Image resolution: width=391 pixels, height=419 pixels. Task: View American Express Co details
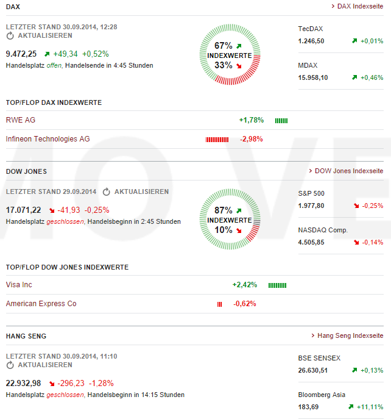click(41, 304)
